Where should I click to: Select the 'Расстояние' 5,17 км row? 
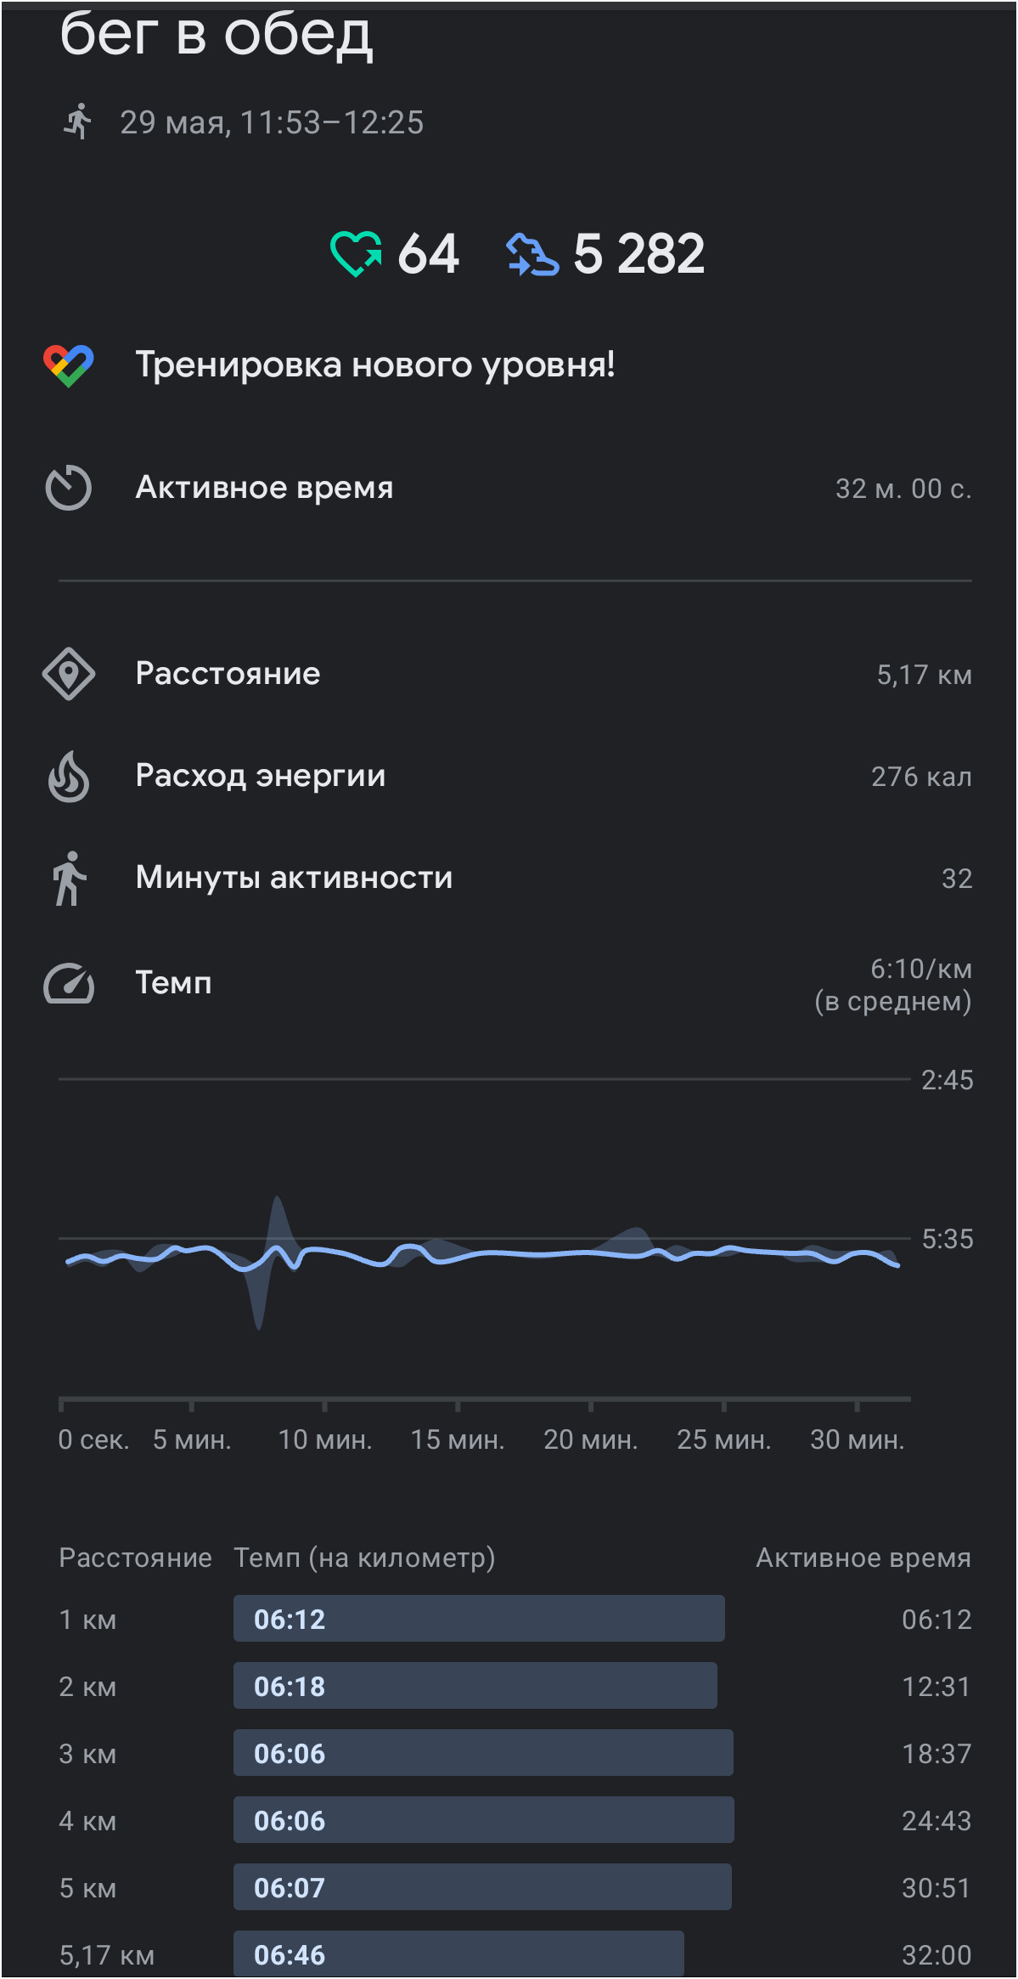coord(509,674)
